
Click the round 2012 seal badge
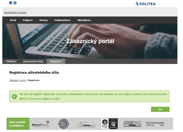point(64,124)
